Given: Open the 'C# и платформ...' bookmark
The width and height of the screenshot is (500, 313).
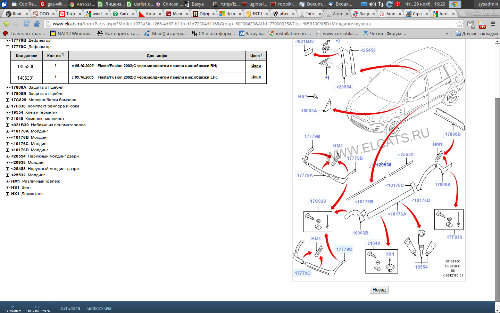Looking at the screenshot, I should tap(213, 34).
